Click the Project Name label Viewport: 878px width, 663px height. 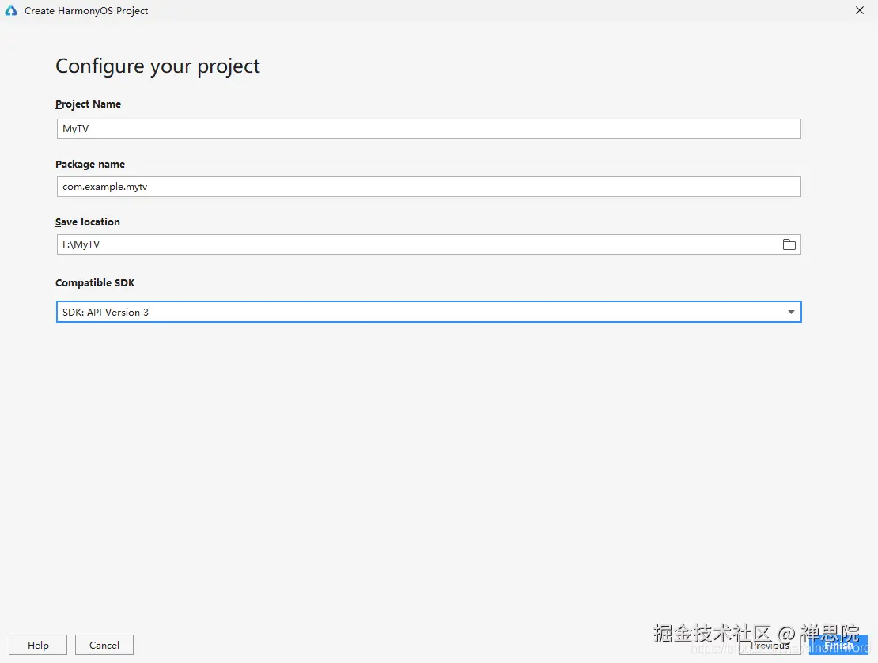tap(88, 104)
